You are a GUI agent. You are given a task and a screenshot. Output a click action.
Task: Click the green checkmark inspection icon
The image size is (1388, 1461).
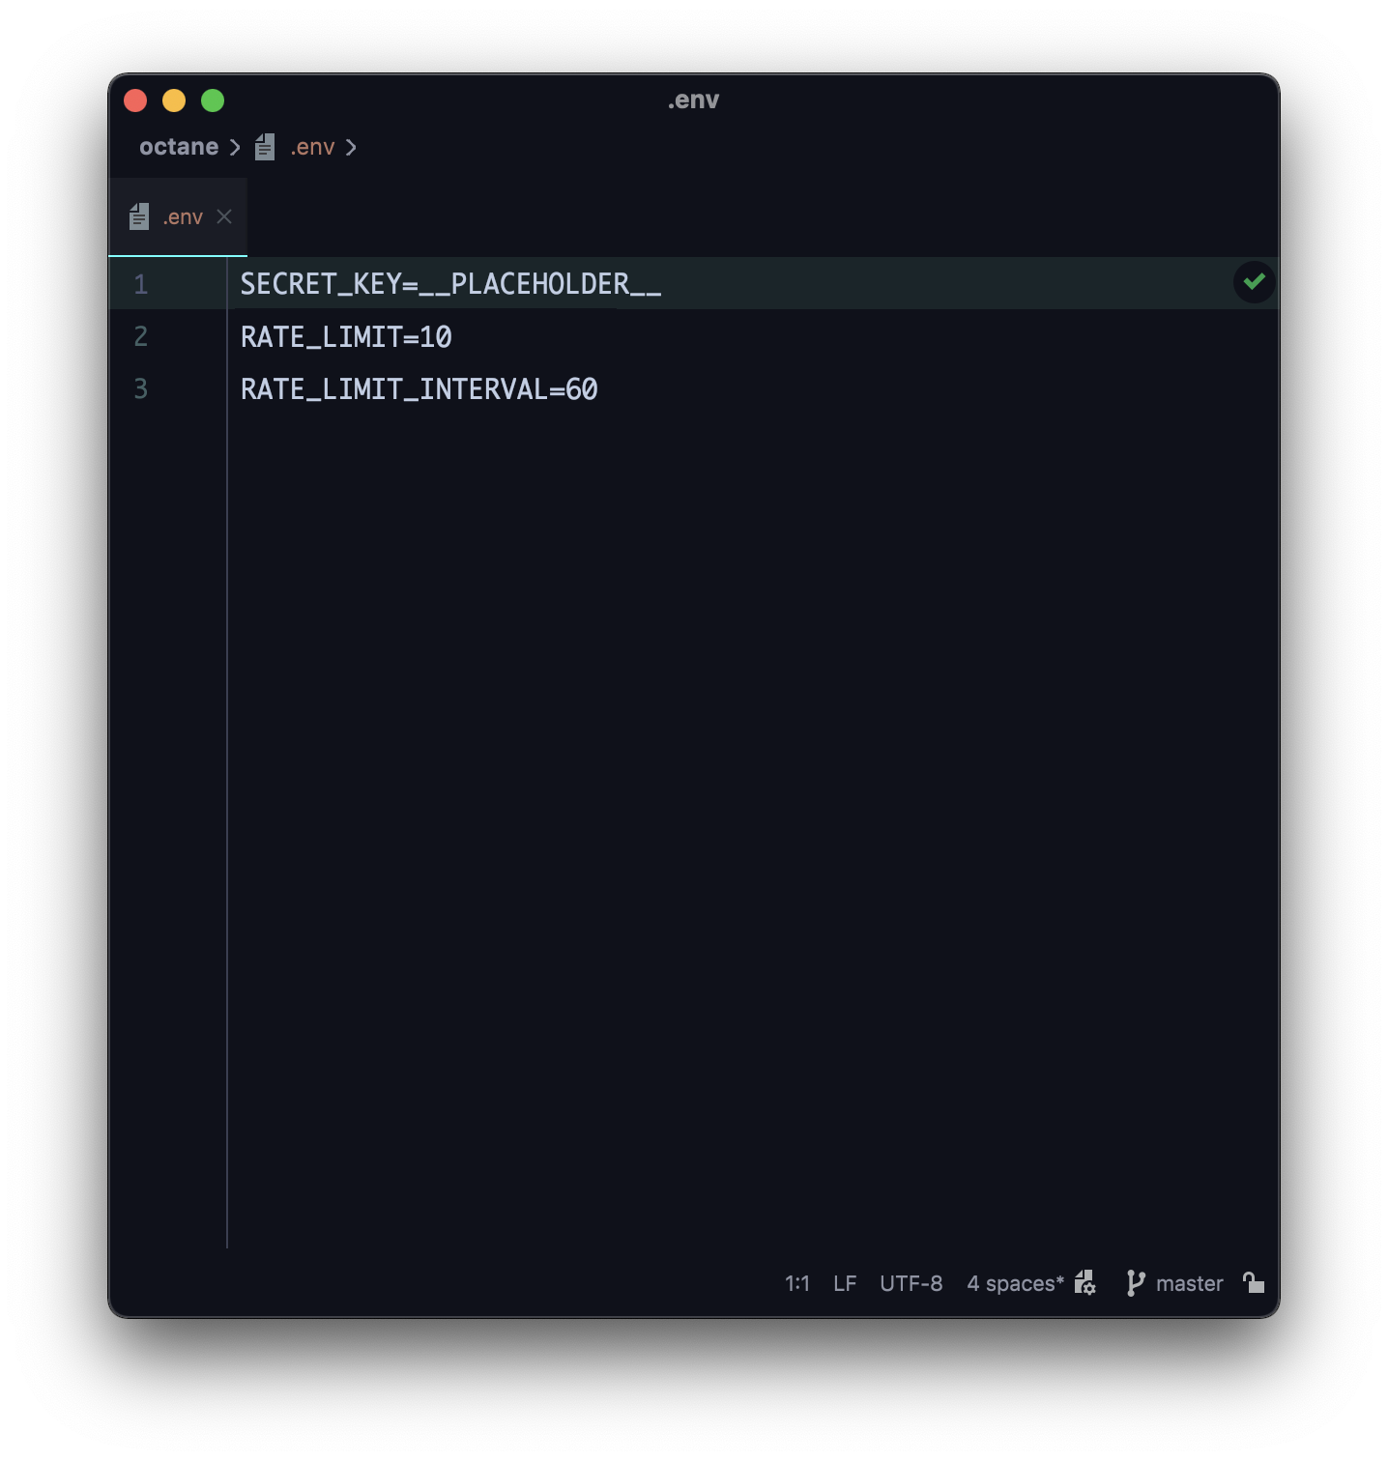[1254, 282]
